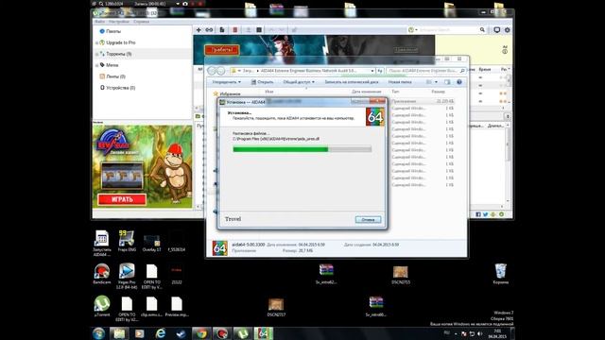Viewport: 605px width, 340px height.
Task: Click the green installation progress bar
Action: [x=302, y=149]
